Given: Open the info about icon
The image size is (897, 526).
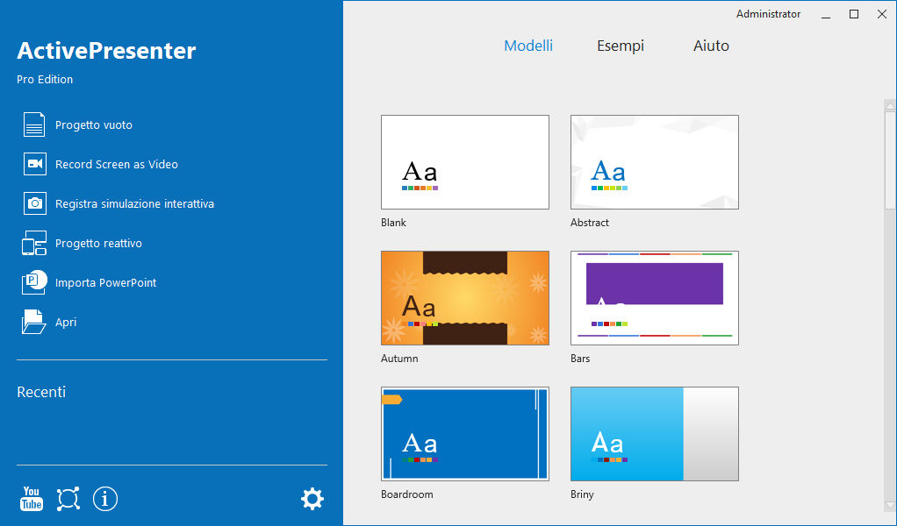Looking at the screenshot, I should tap(104, 499).
